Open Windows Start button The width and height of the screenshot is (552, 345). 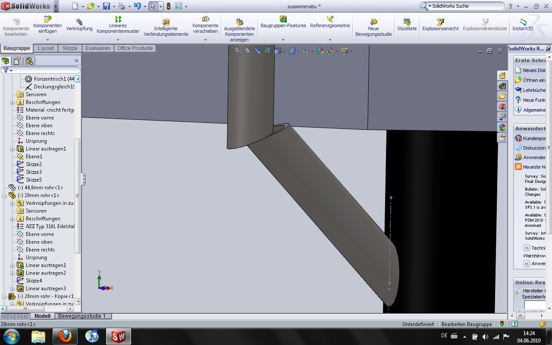[11, 336]
